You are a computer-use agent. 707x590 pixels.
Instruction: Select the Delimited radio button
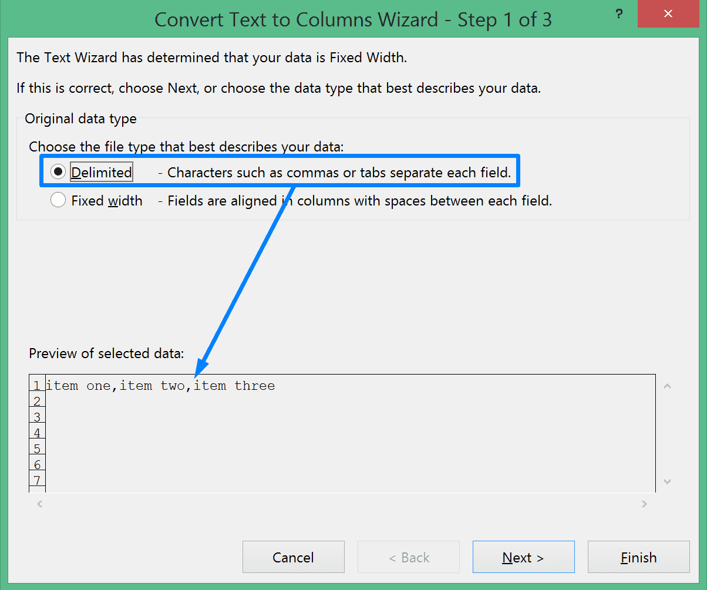58,171
